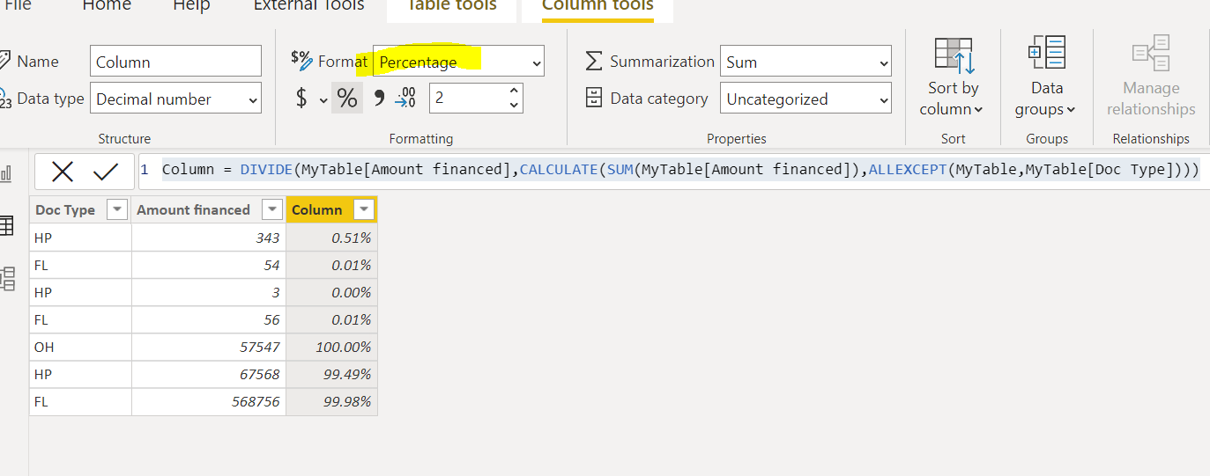Image resolution: width=1210 pixels, height=476 pixels.
Task: Click the currency format dollar icon
Action: (x=301, y=99)
